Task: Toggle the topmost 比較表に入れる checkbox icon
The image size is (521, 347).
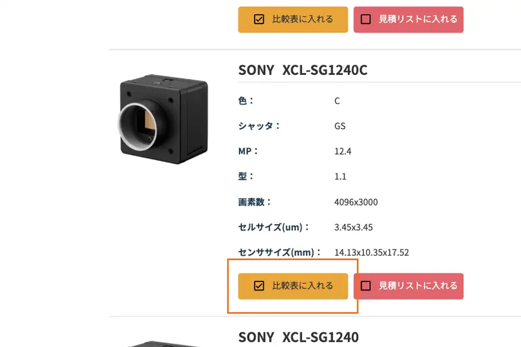Action: click(x=259, y=19)
